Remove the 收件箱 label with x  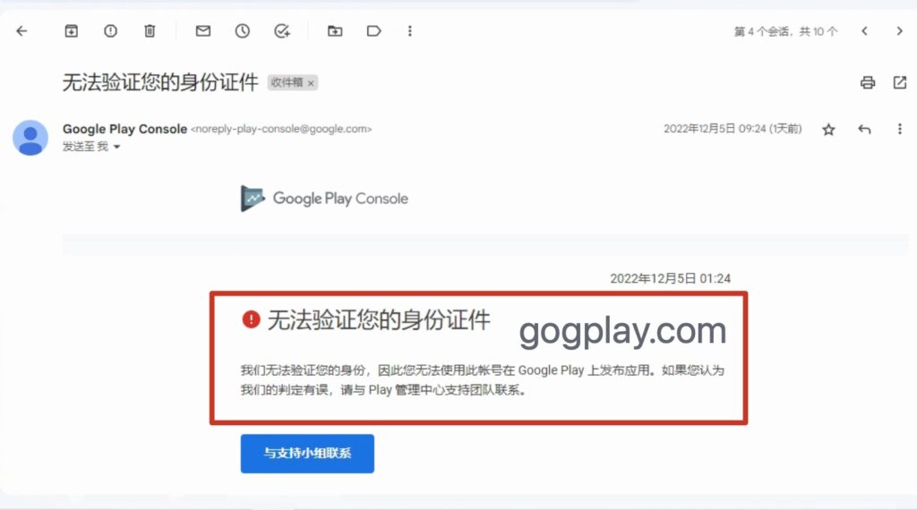point(311,83)
